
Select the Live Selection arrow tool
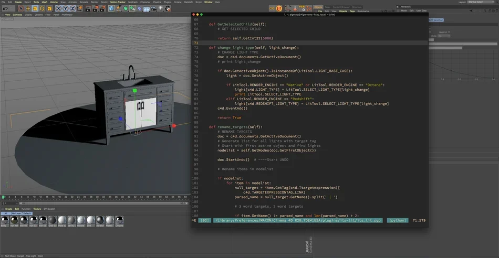(x=21, y=8)
